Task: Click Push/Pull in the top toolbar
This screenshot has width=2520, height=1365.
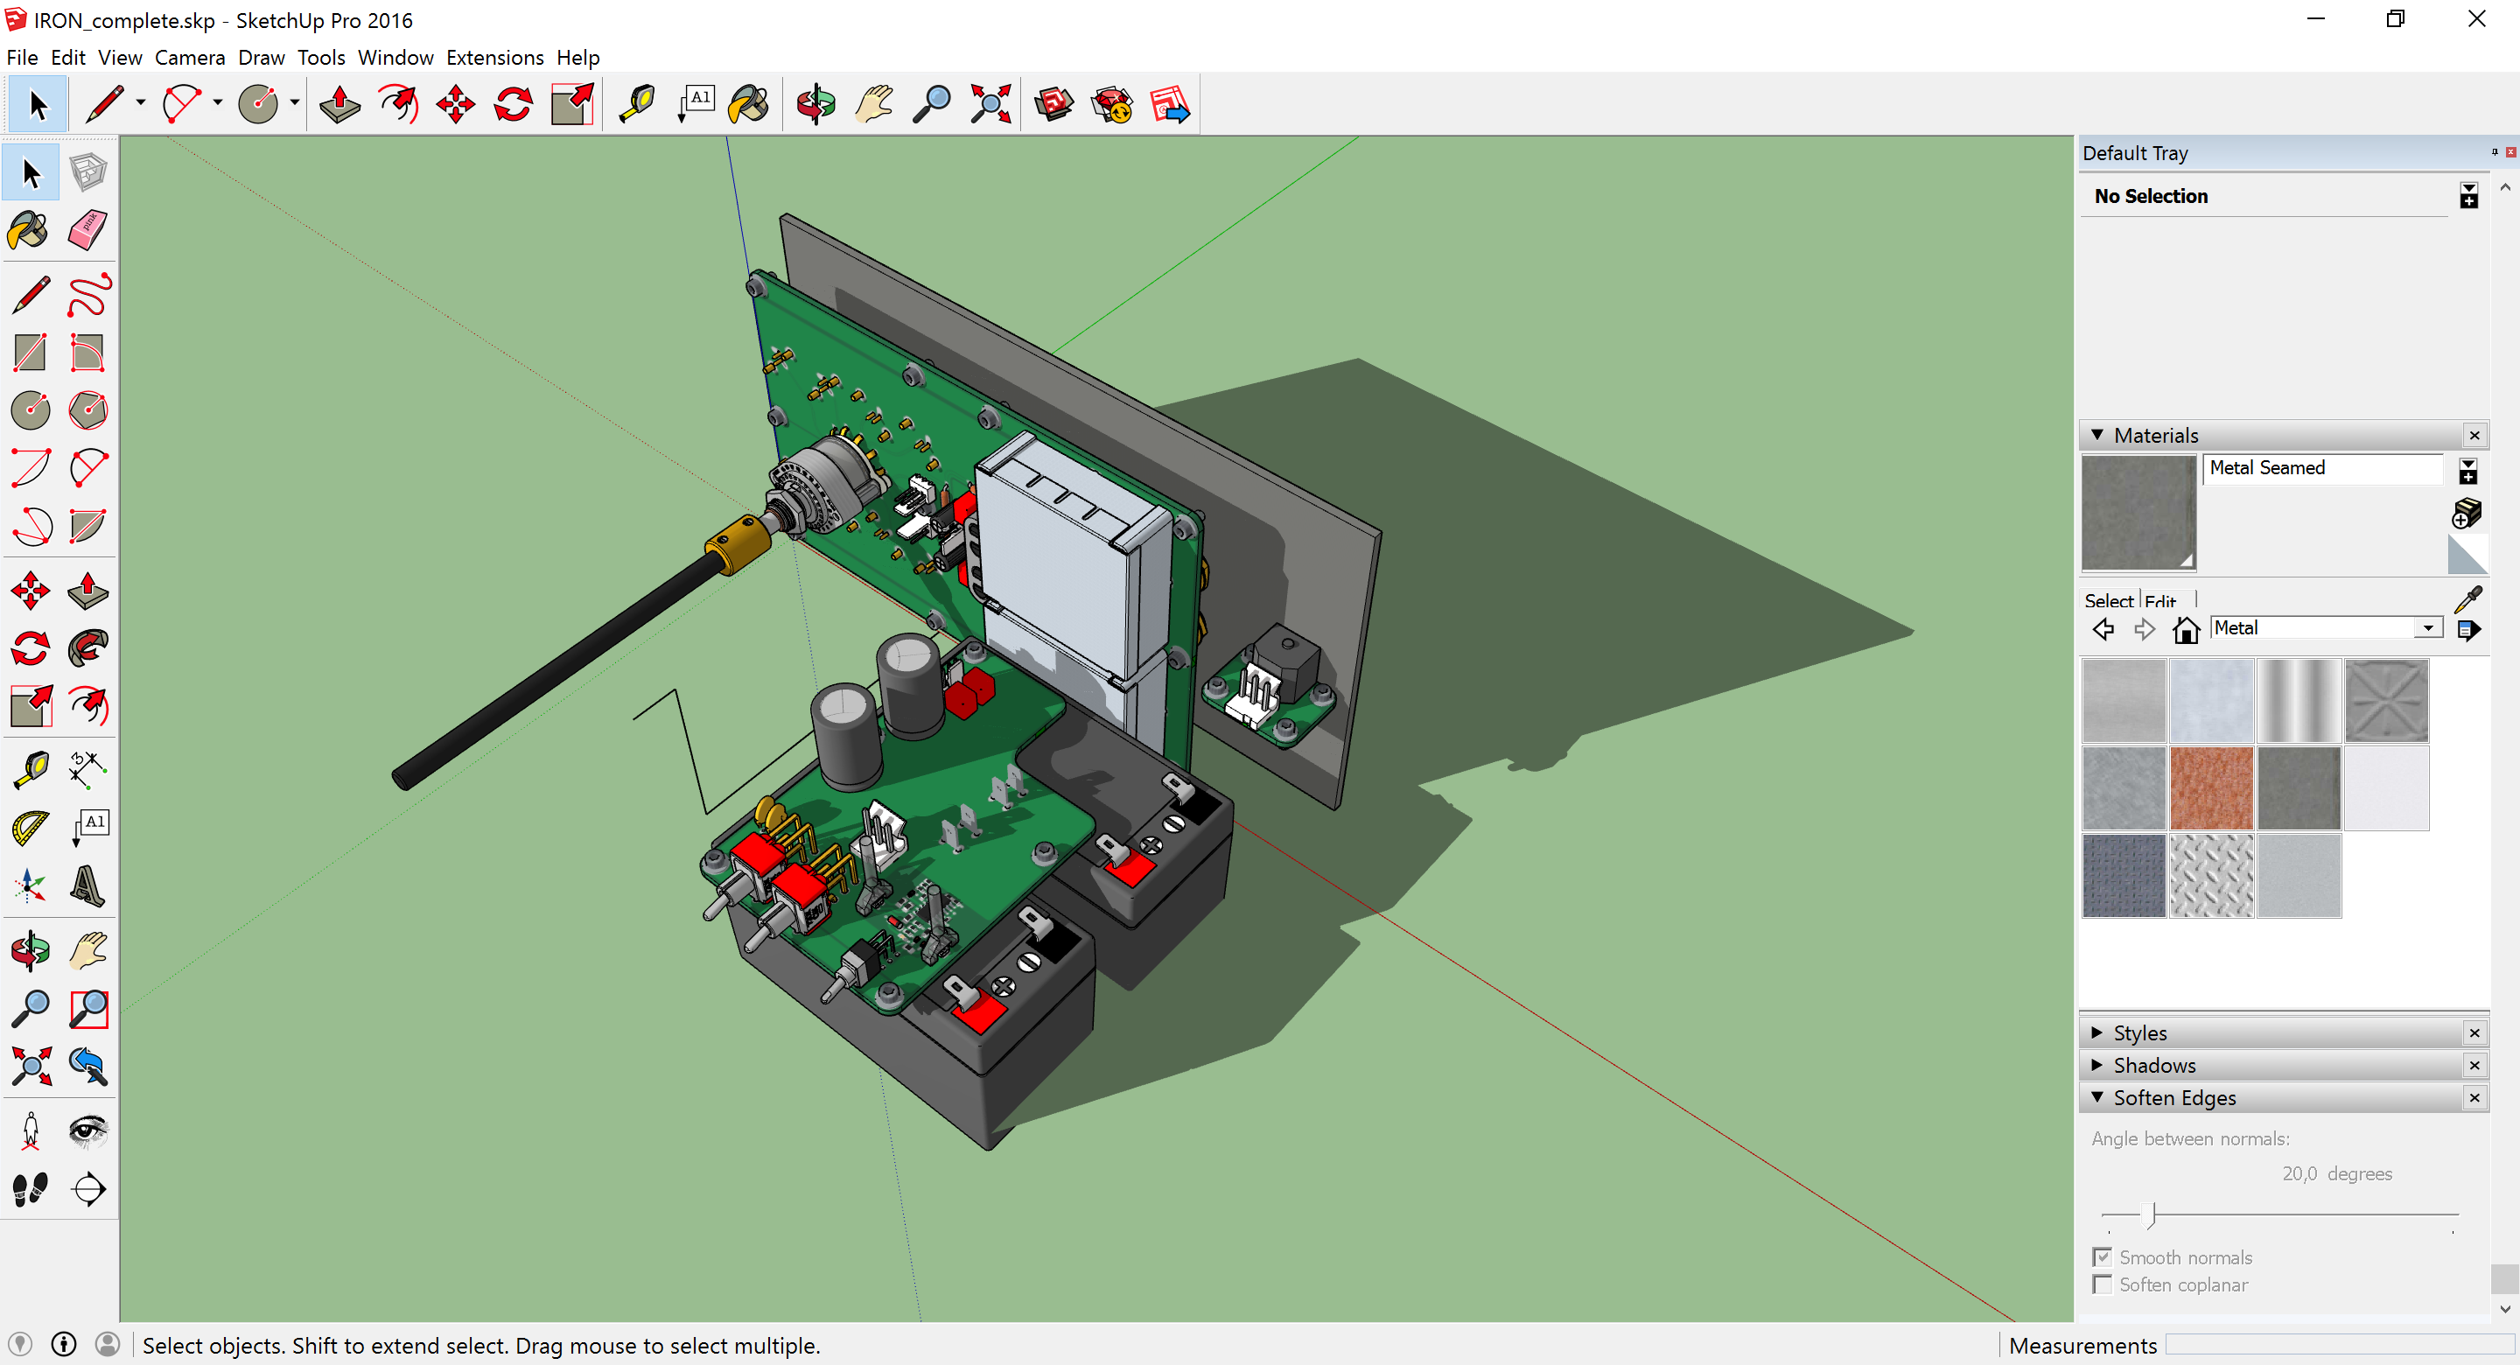Action: (339, 104)
